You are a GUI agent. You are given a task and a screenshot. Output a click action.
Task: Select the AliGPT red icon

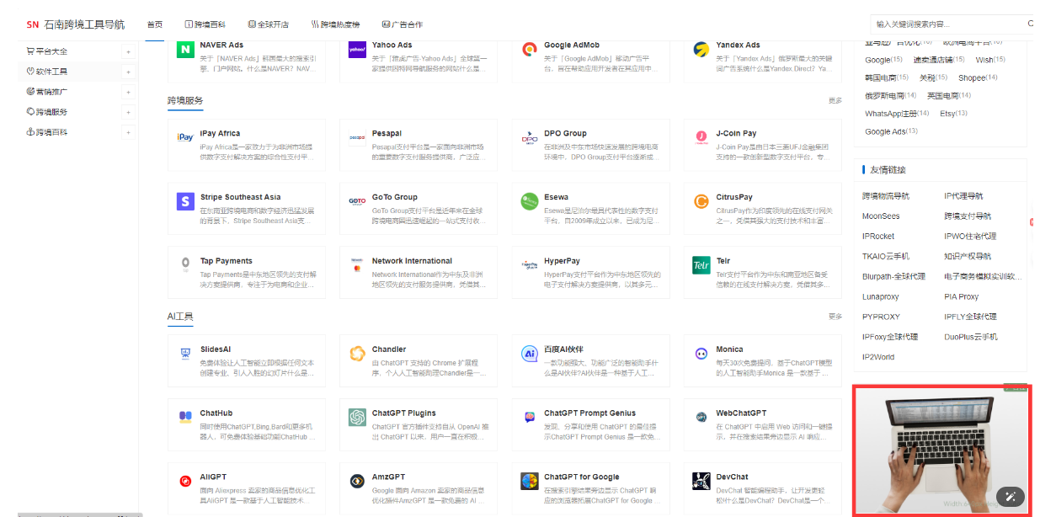click(x=185, y=482)
